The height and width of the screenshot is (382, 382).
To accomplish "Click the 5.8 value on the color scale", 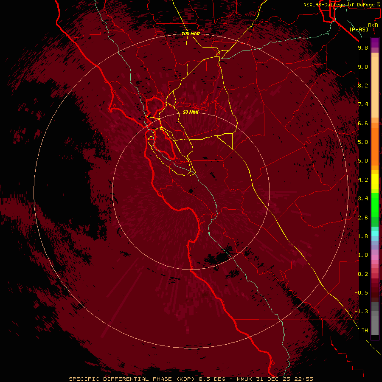I will [363, 142].
